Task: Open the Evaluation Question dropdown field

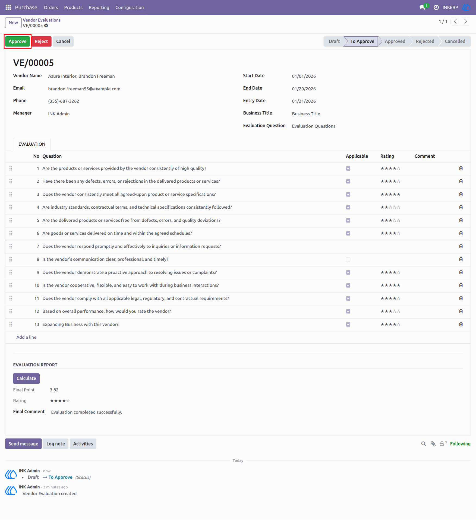Action: pos(377,126)
